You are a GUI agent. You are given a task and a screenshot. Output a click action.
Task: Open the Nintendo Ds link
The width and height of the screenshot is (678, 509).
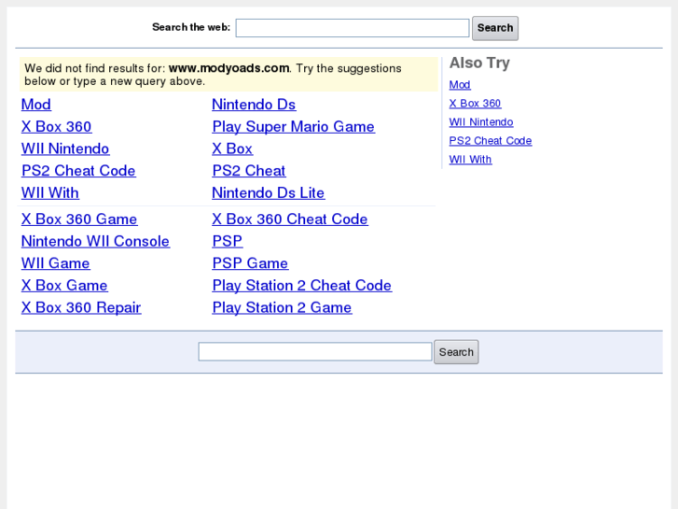[254, 105]
